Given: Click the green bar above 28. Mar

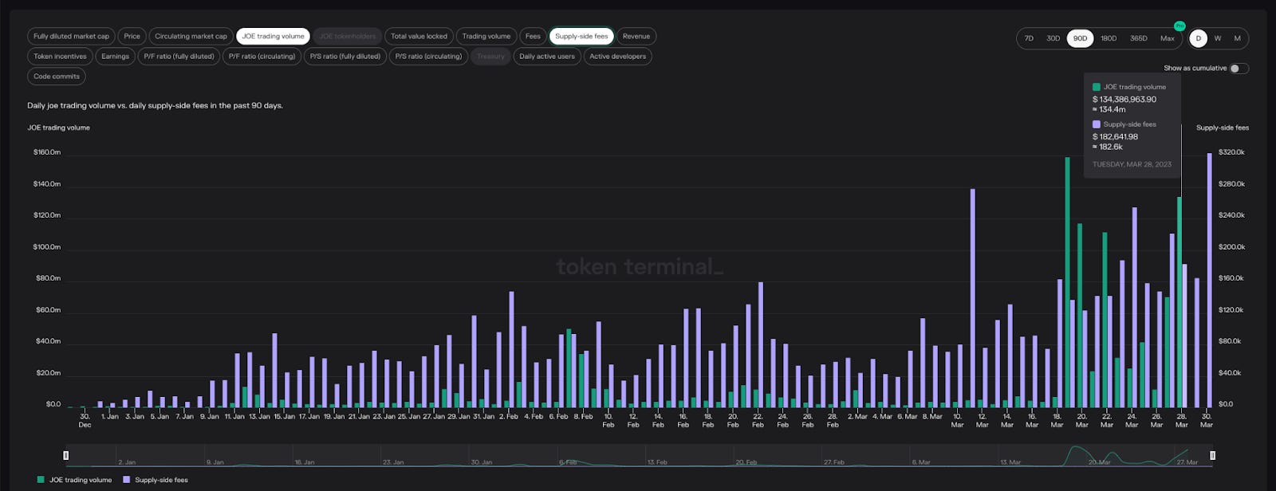Looking at the screenshot, I should click(1180, 302).
